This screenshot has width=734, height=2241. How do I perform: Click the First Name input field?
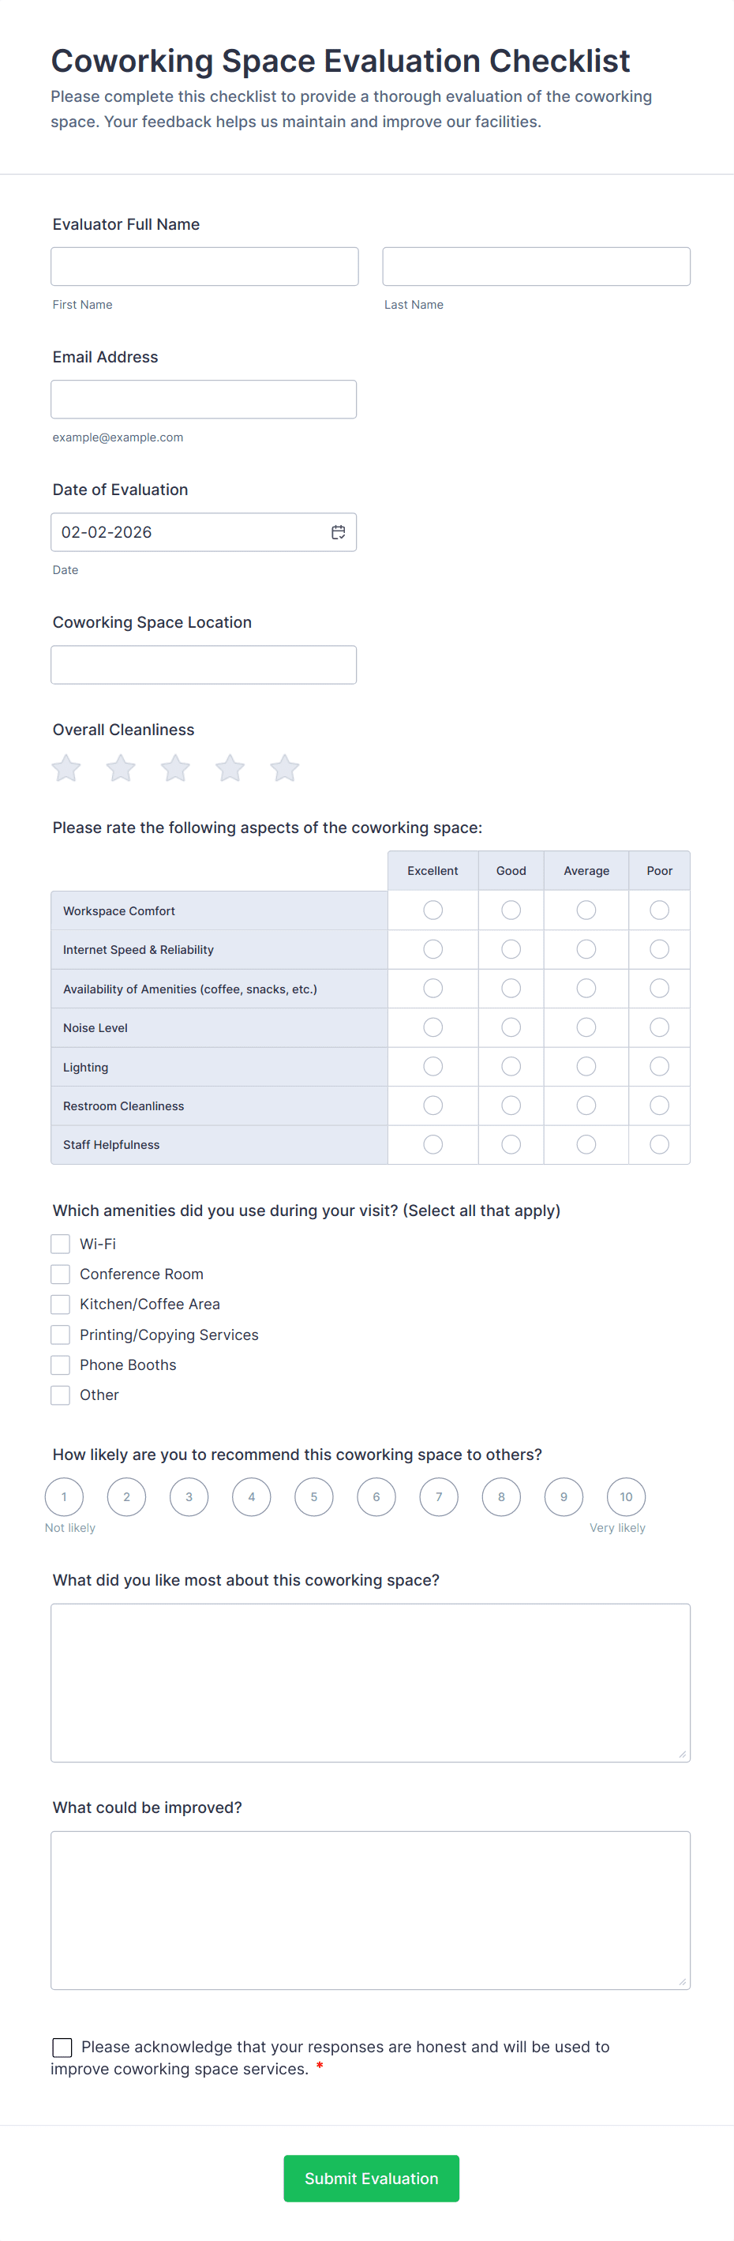(x=204, y=266)
